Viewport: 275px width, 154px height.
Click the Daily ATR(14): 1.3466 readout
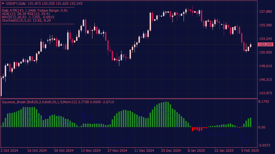coord(19,11)
